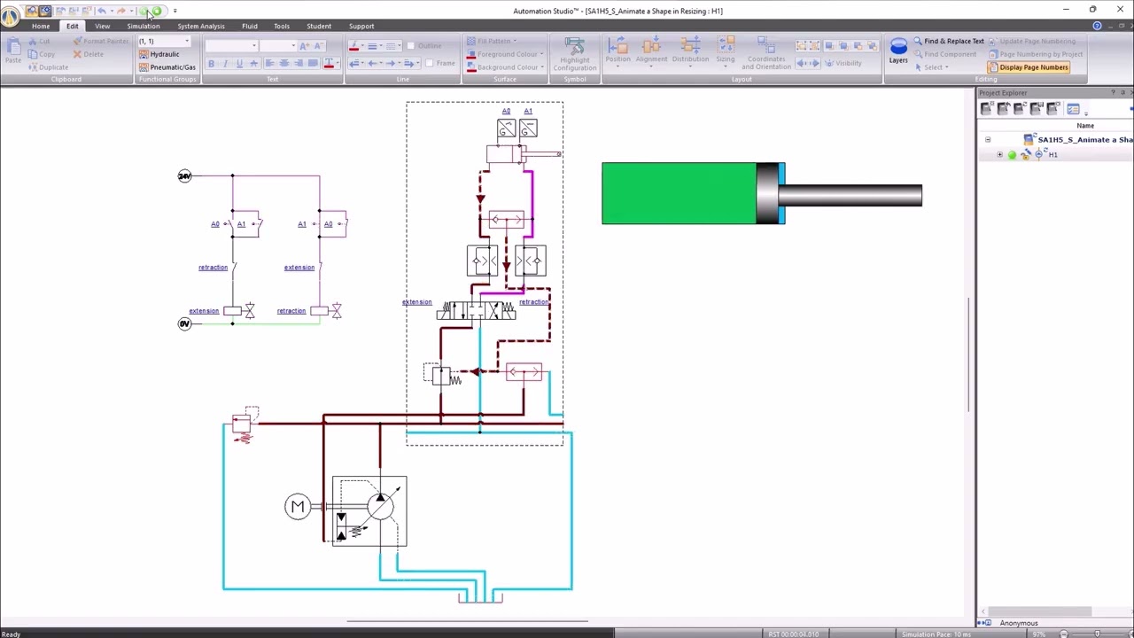
Task: Toggle strikethrough text formatting
Action: [254, 64]
